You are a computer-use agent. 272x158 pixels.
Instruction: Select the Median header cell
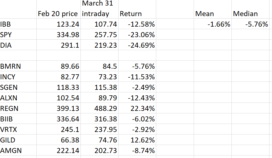point(250,9)
